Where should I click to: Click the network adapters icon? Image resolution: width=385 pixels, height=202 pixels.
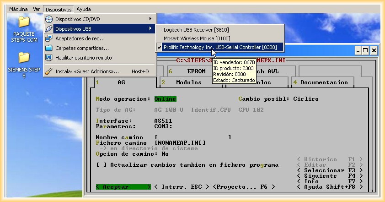pyautogui.click(x=49, y=38)
